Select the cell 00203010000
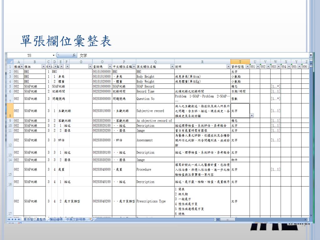Viewport: 320px width, 240px height. (102, 111)
